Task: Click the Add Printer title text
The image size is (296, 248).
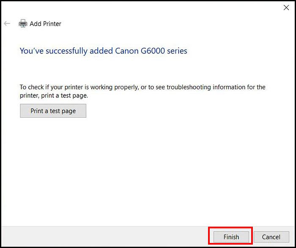Action: tap(46, 24)
